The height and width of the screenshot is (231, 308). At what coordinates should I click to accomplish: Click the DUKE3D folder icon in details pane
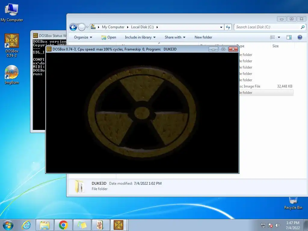coord(80,186)
